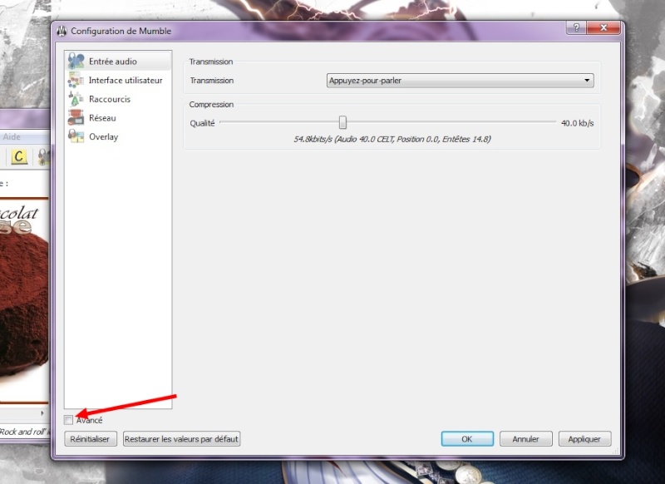Expand the Transmission mode dropdown
665x484 pixels.
click(461, 80)
